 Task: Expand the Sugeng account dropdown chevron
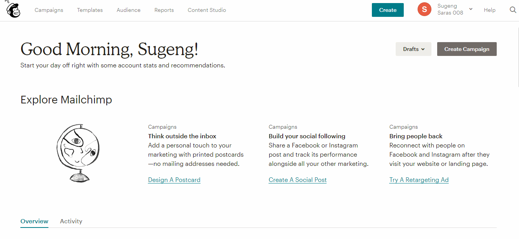point(471,9)
